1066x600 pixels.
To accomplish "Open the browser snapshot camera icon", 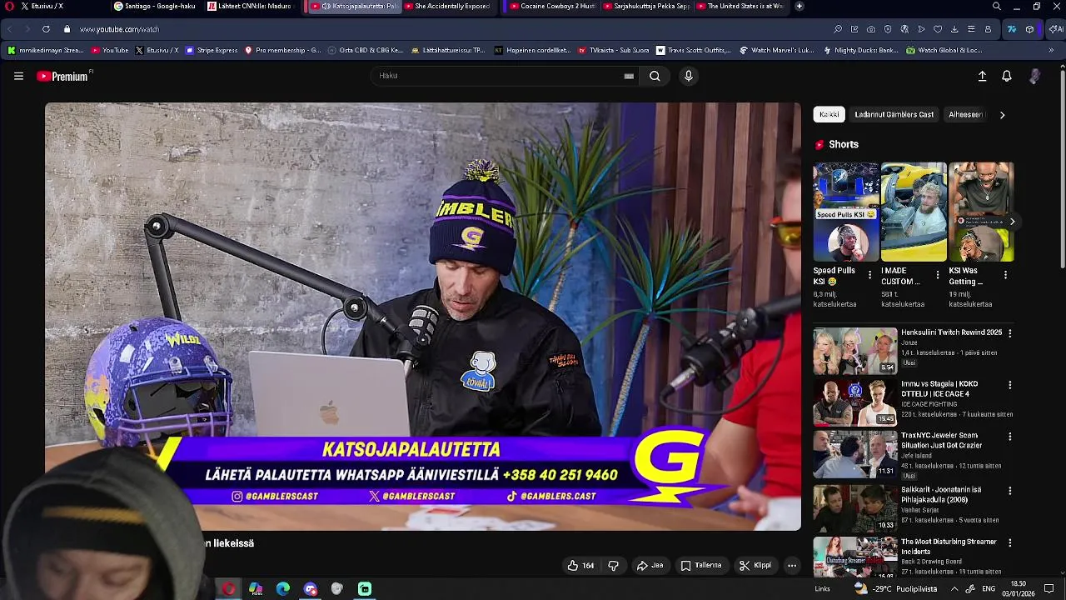I will (871, 29).
